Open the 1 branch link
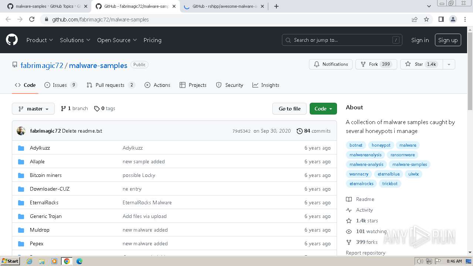This screenshot has width=473, height=266. [74, 108]
